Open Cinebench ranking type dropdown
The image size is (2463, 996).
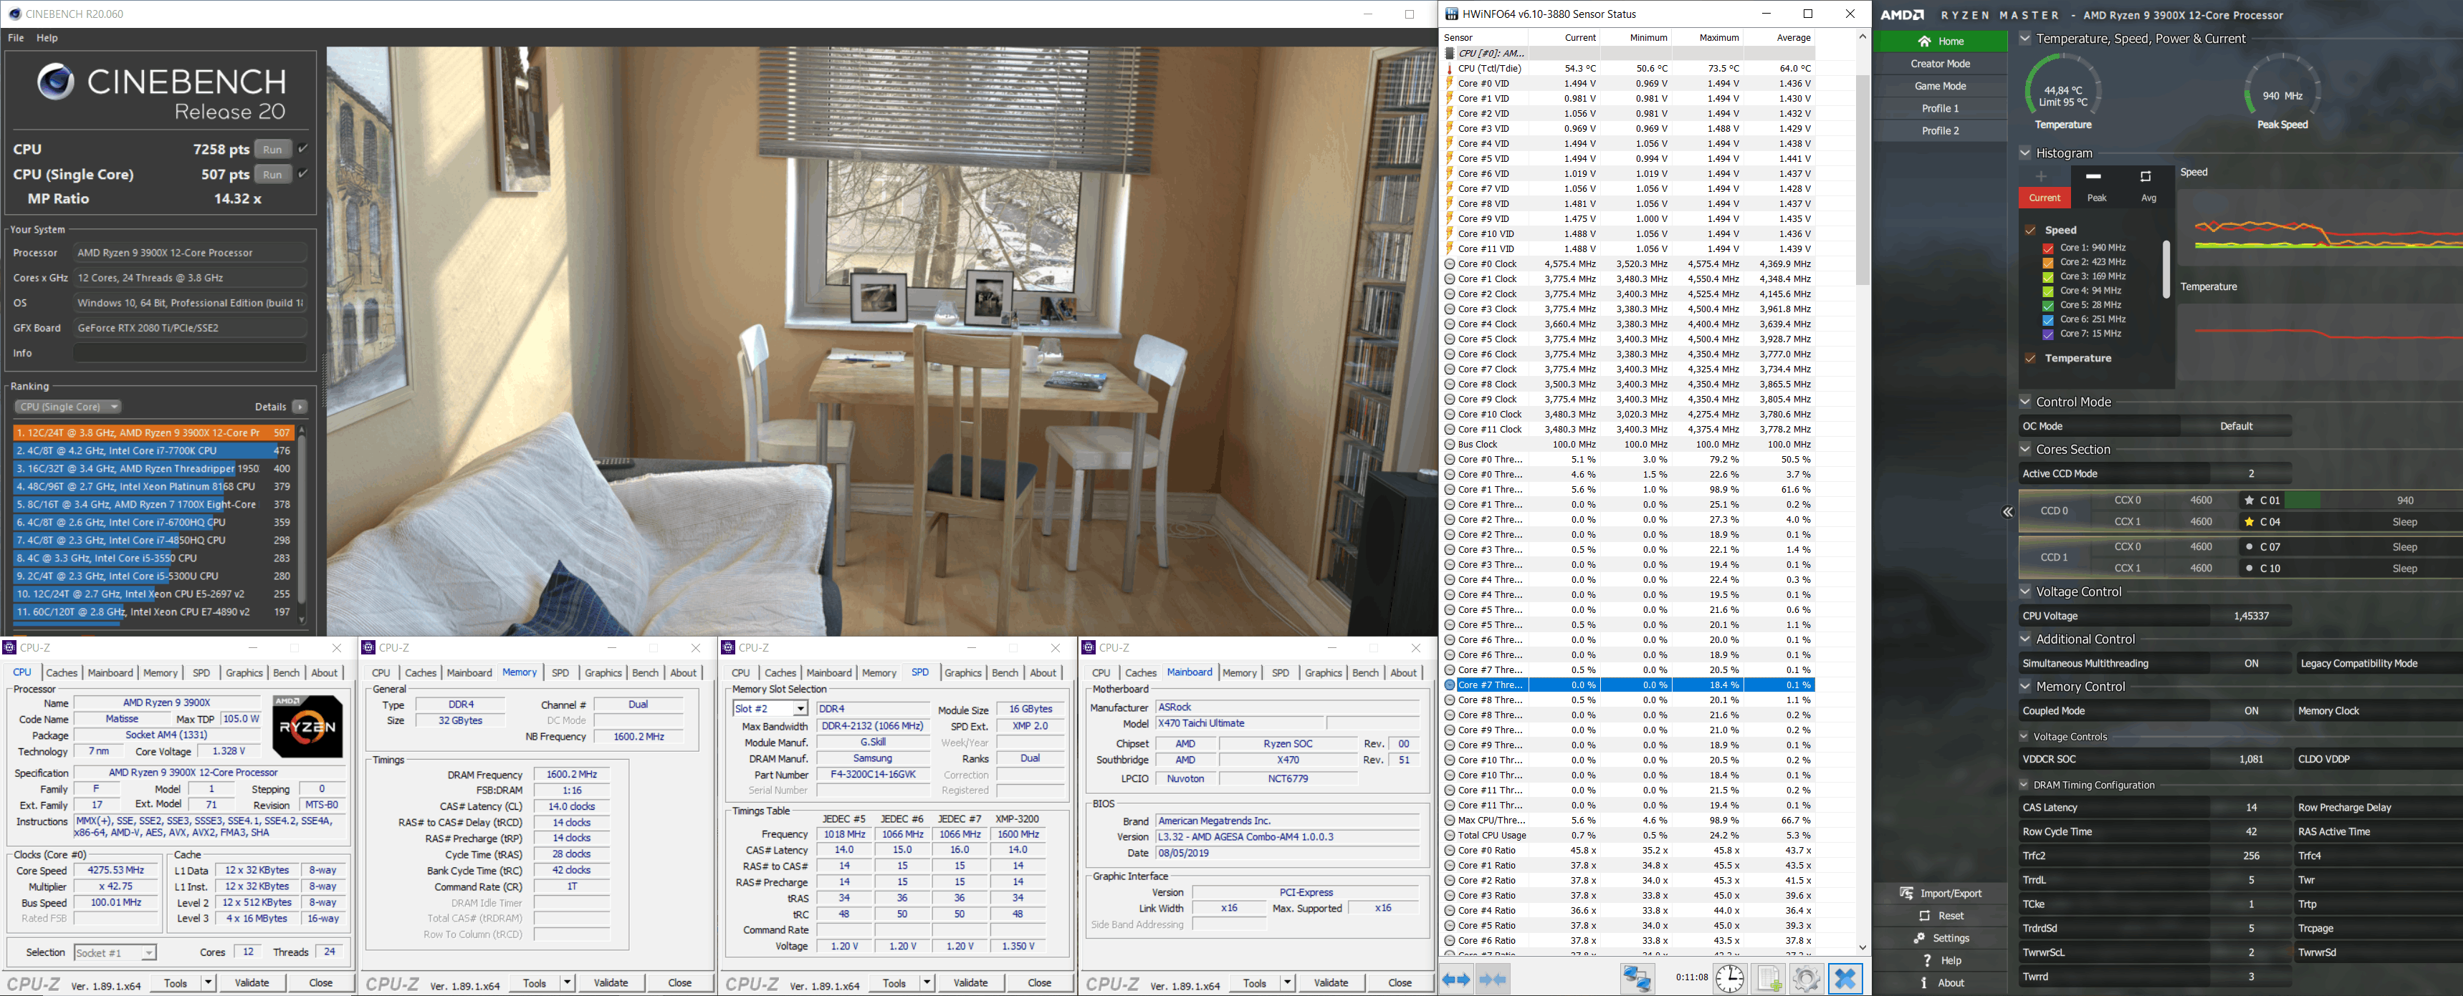click(x=68, y=407)
